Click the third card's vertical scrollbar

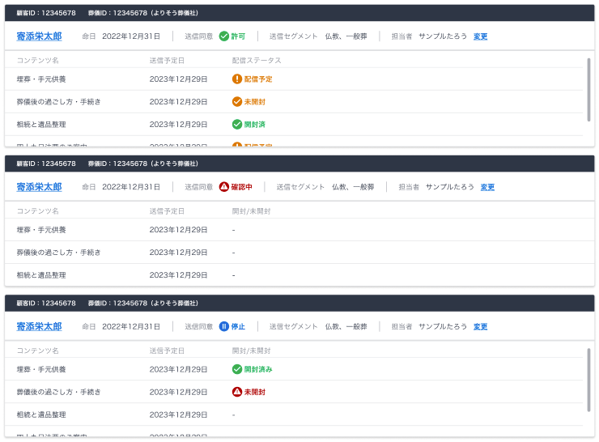click(x=588, y=380)
